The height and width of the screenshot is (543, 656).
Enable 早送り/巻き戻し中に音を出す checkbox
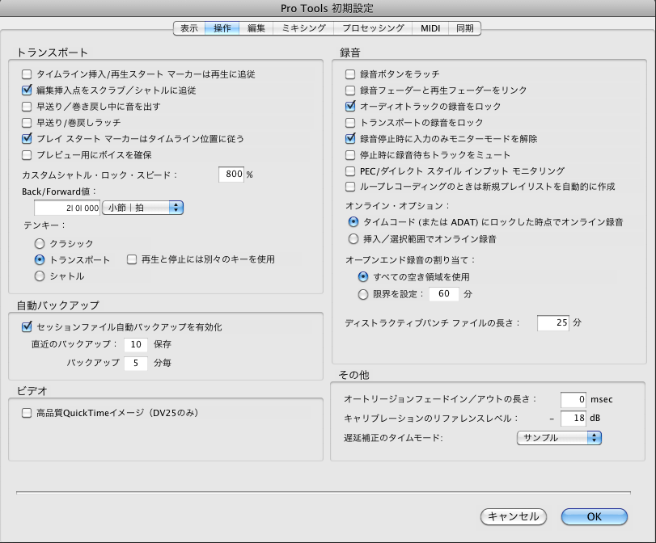click(x=27, y=107)
